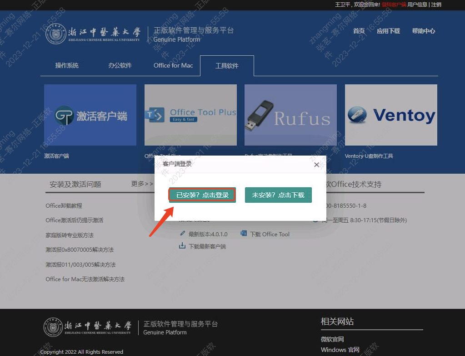Image resolution: width=465 pixels, height=356 pixels.
Task: Click the 下载最新客户端 download icon
Action: [182, 246]
